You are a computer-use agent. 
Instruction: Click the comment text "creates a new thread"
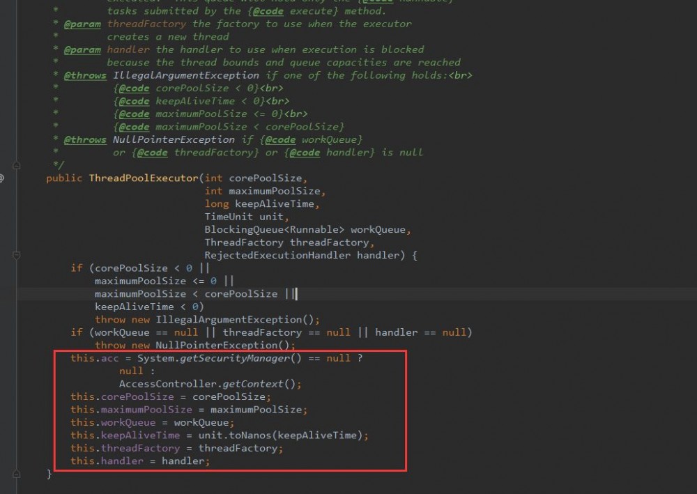coord(168,37)
